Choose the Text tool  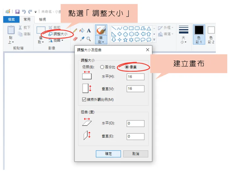88,31
